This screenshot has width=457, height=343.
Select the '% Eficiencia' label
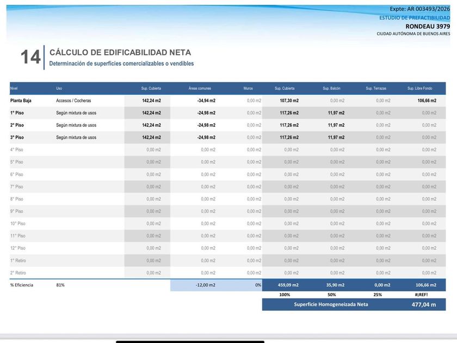pyautogui.click(x=22, y=285)
